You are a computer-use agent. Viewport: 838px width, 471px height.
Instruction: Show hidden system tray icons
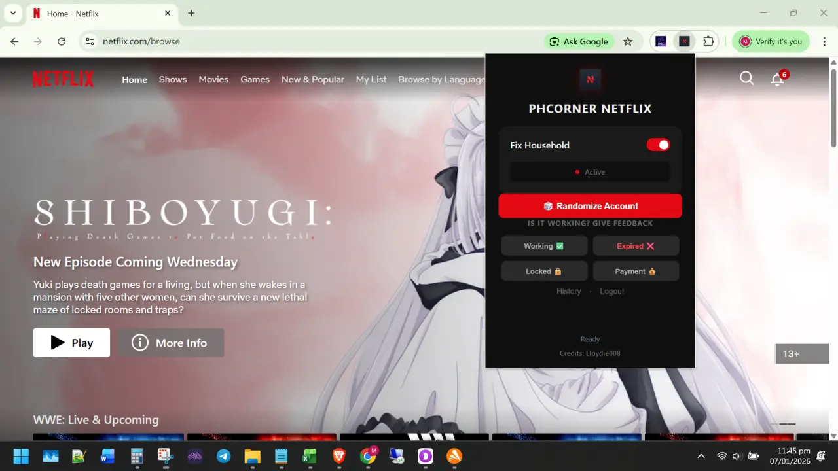pos(701,456)
